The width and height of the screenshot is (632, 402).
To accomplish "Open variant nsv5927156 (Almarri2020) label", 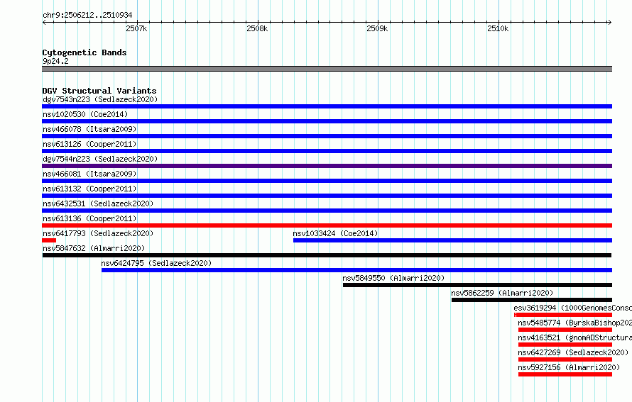I will [x=569, y=367].
